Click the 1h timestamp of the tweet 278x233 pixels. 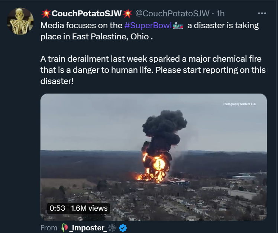click(221, 14)
